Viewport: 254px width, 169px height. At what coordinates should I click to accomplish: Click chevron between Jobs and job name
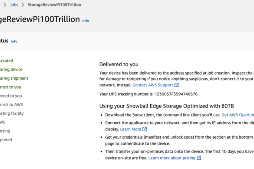tap(23, 5)
